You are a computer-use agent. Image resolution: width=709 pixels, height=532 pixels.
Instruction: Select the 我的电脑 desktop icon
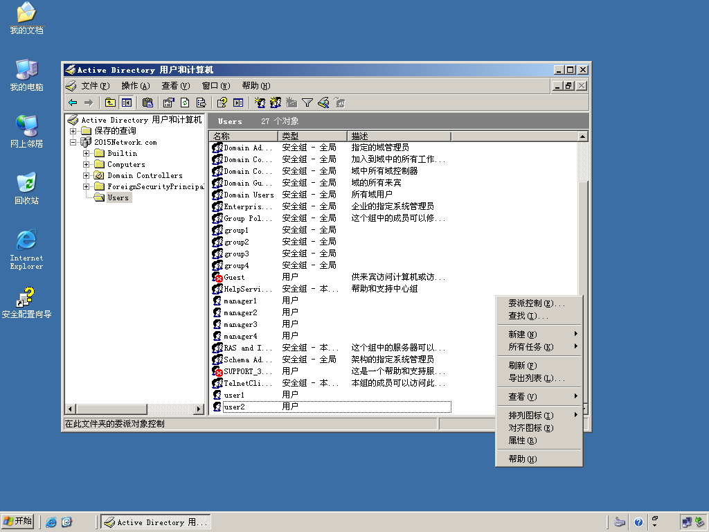(27, 75)
